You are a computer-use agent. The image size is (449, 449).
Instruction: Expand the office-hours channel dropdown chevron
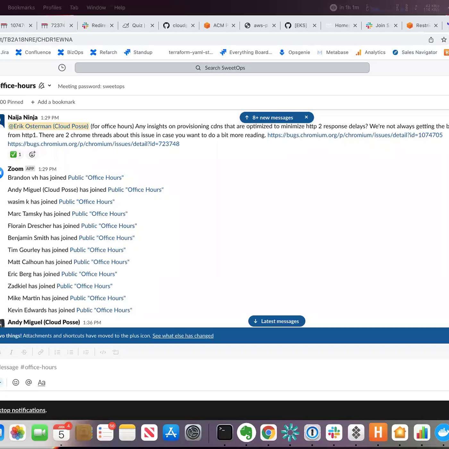click(49, 86)
